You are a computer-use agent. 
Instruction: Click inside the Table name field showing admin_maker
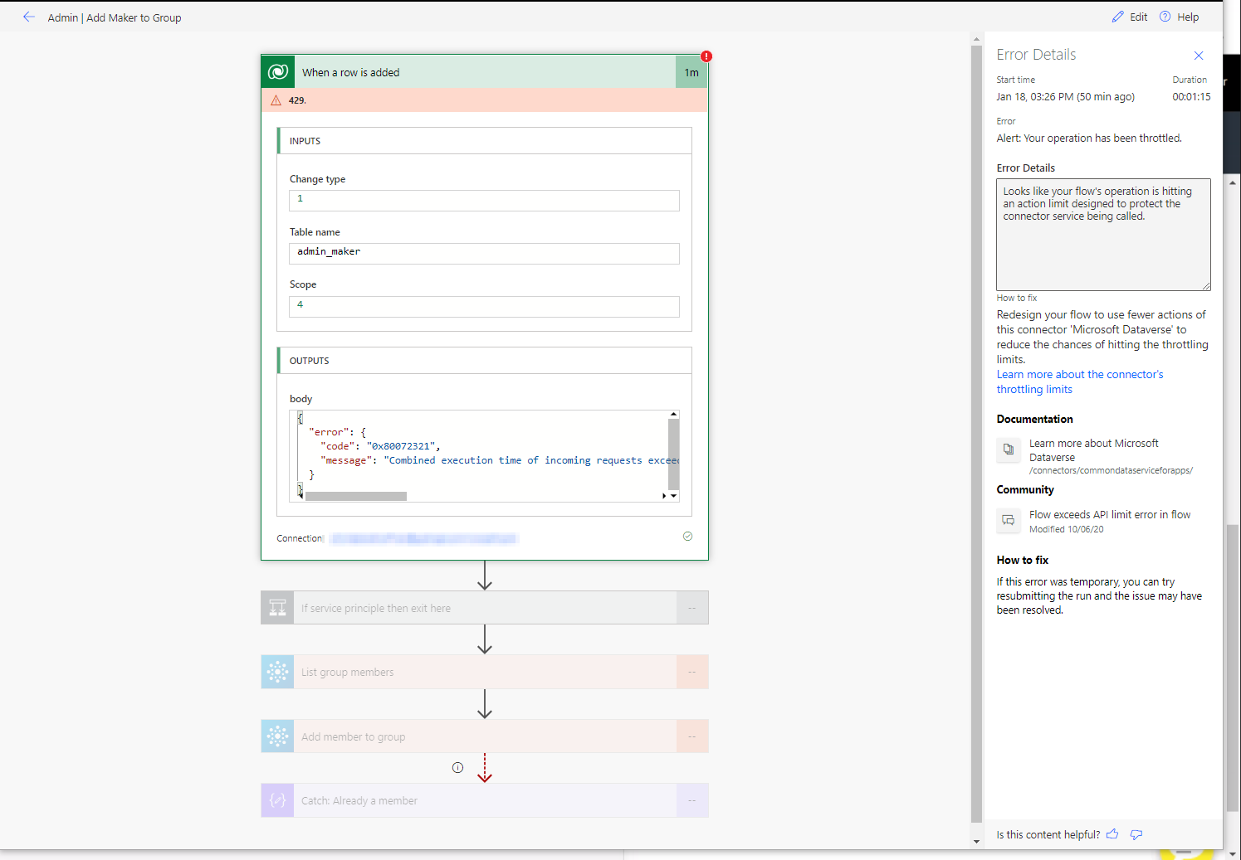tap(484, 253)
